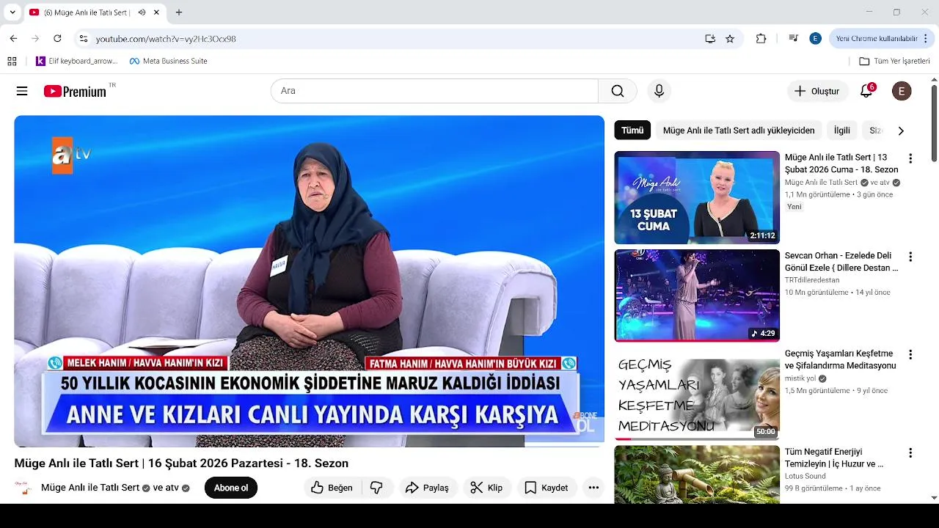This screenshot has width=939, height=528.
Task: Subscribe with Abone ol button
Action: (x=231, y=488)
